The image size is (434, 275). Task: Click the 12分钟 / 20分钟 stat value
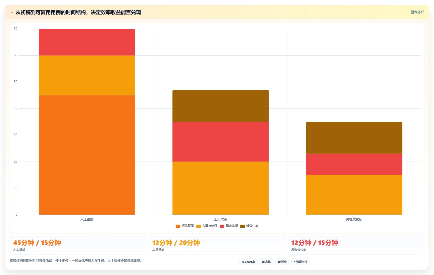176,243
